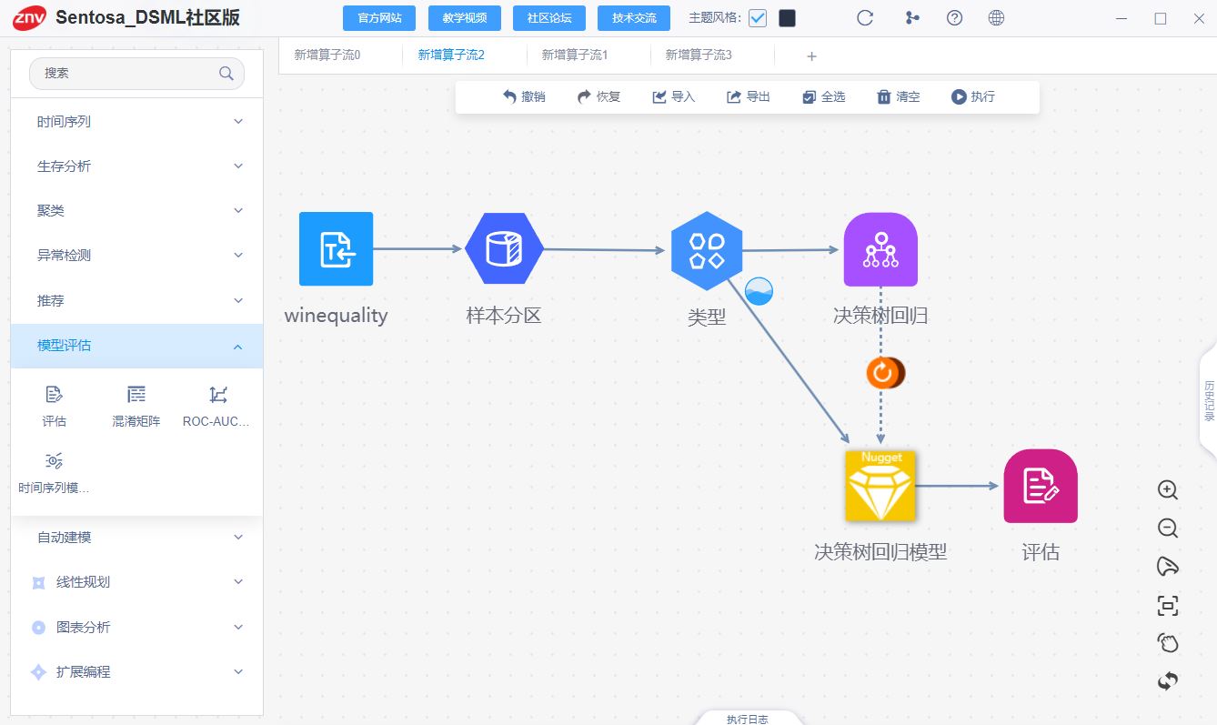Screen dimensions: 1217x725
Task: Select the light theme checkbox
Action: coord(758,18)
